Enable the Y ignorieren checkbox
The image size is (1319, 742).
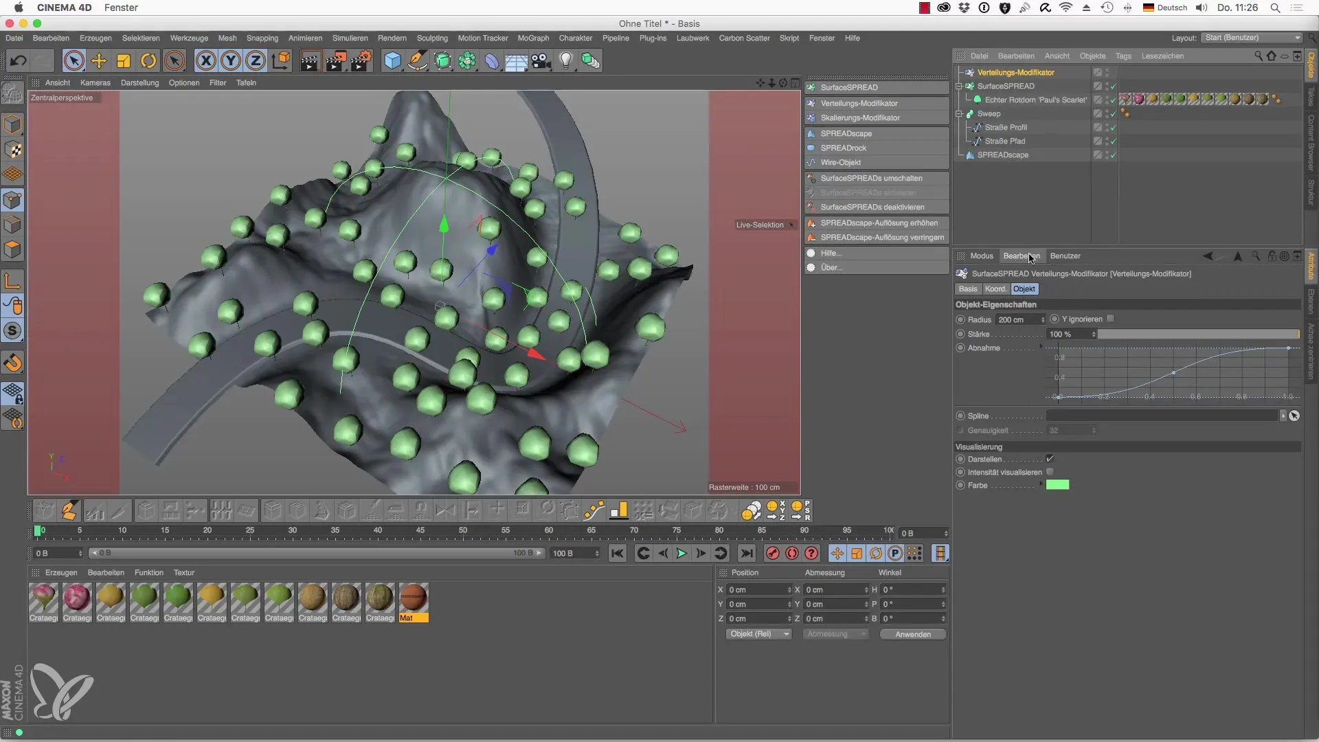pyautogui.click(x=1110, y=319)
